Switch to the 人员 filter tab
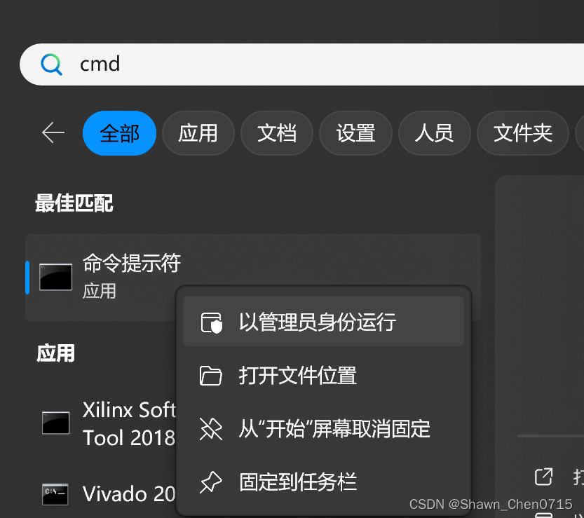This screenshot has width=584, height=518. tap(434, 133)
